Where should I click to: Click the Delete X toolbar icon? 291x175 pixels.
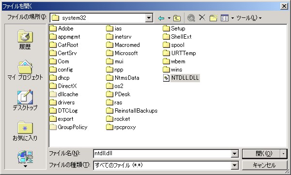pos(202,18)
